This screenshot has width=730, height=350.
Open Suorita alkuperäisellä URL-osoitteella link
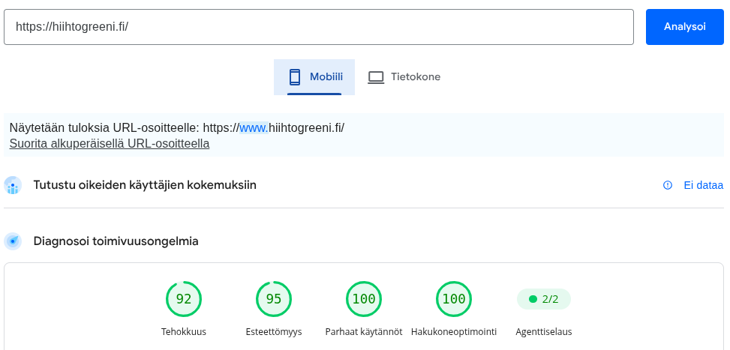pos(110,144)
